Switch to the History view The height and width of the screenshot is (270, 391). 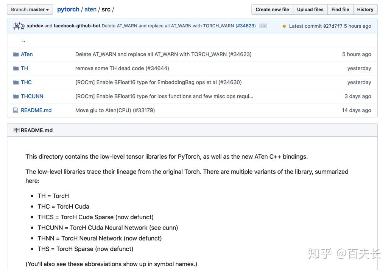pos(365,9)
